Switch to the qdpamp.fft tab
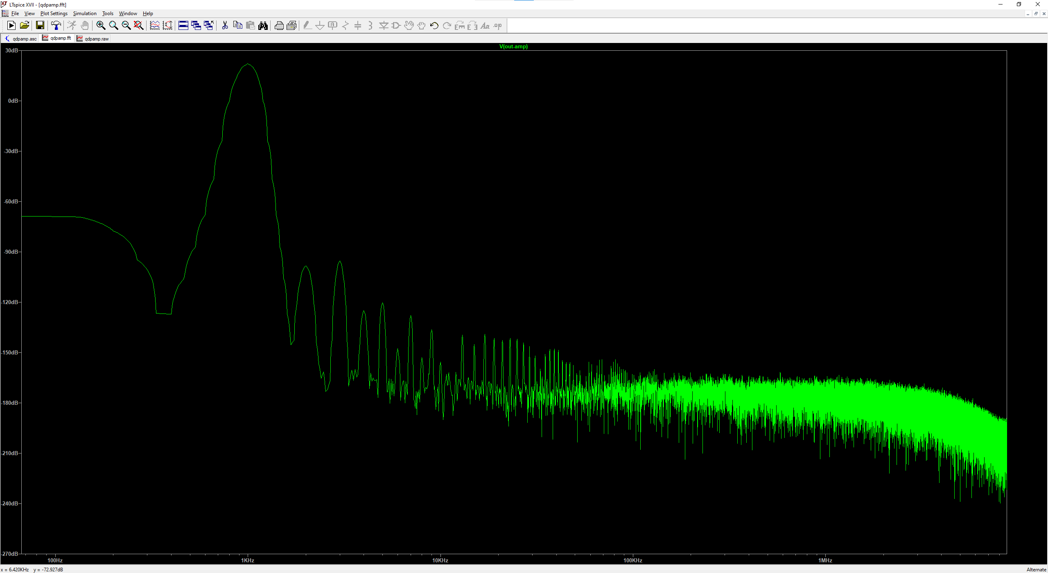Screen dimensions: 1048x573 57,38
